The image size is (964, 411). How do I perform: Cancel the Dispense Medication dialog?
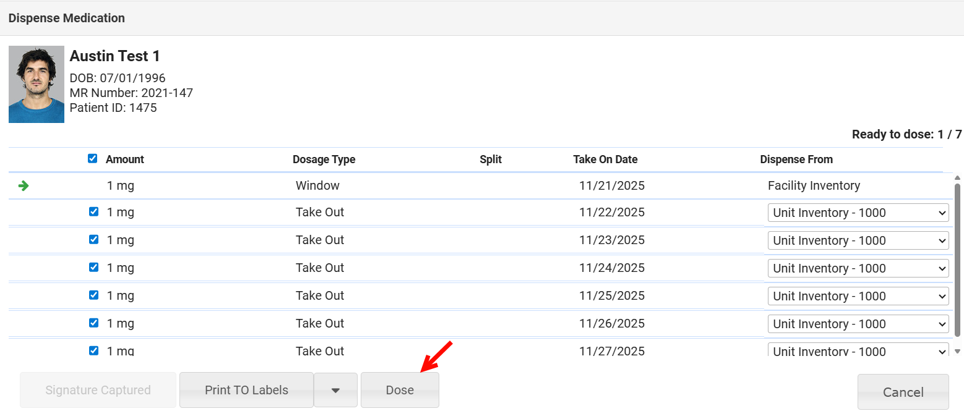903,392
